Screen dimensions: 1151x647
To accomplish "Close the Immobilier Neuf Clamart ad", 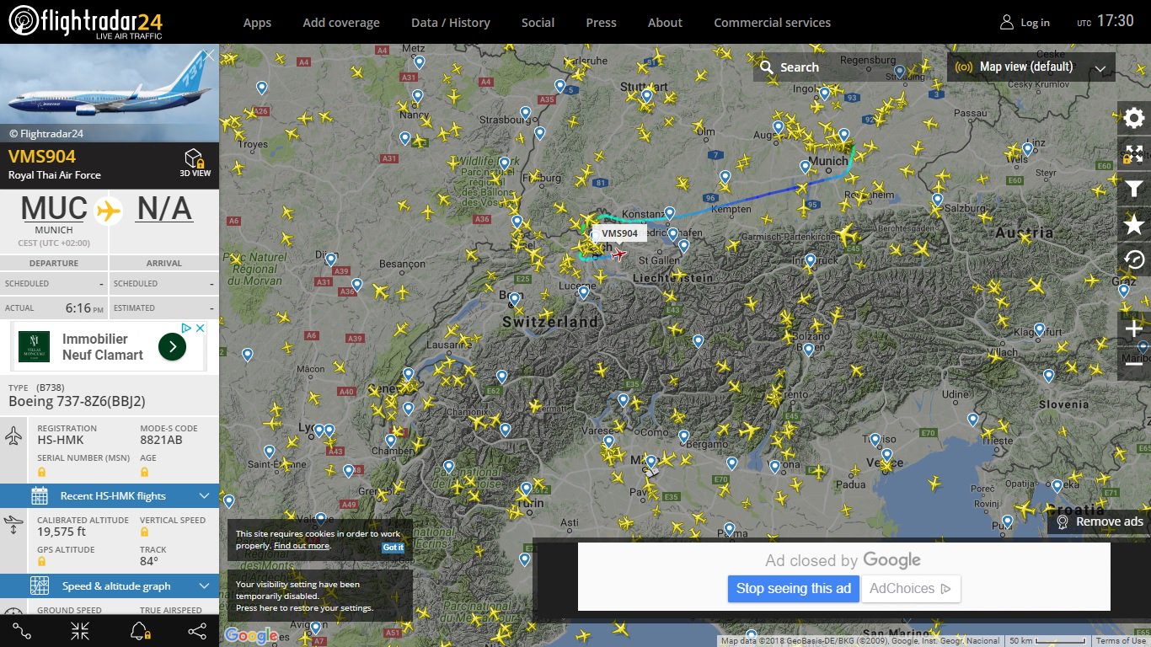I will tap(201, 328).
